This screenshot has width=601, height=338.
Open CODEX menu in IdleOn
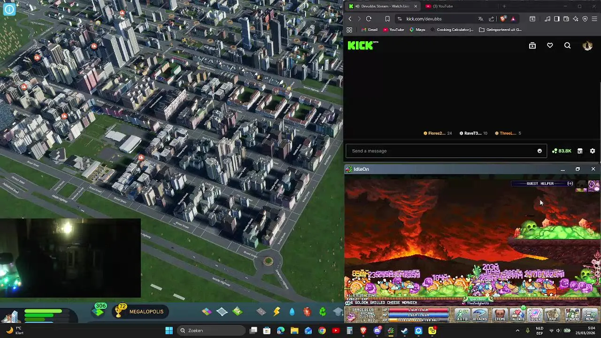[535, 315]
